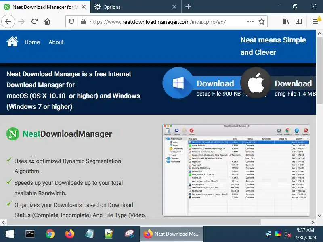The width and height of the screenshot is (323, 242).
Task: Click the horizontal scrollbar thumb
Action: pyautogui.click(x=134, y=223)
